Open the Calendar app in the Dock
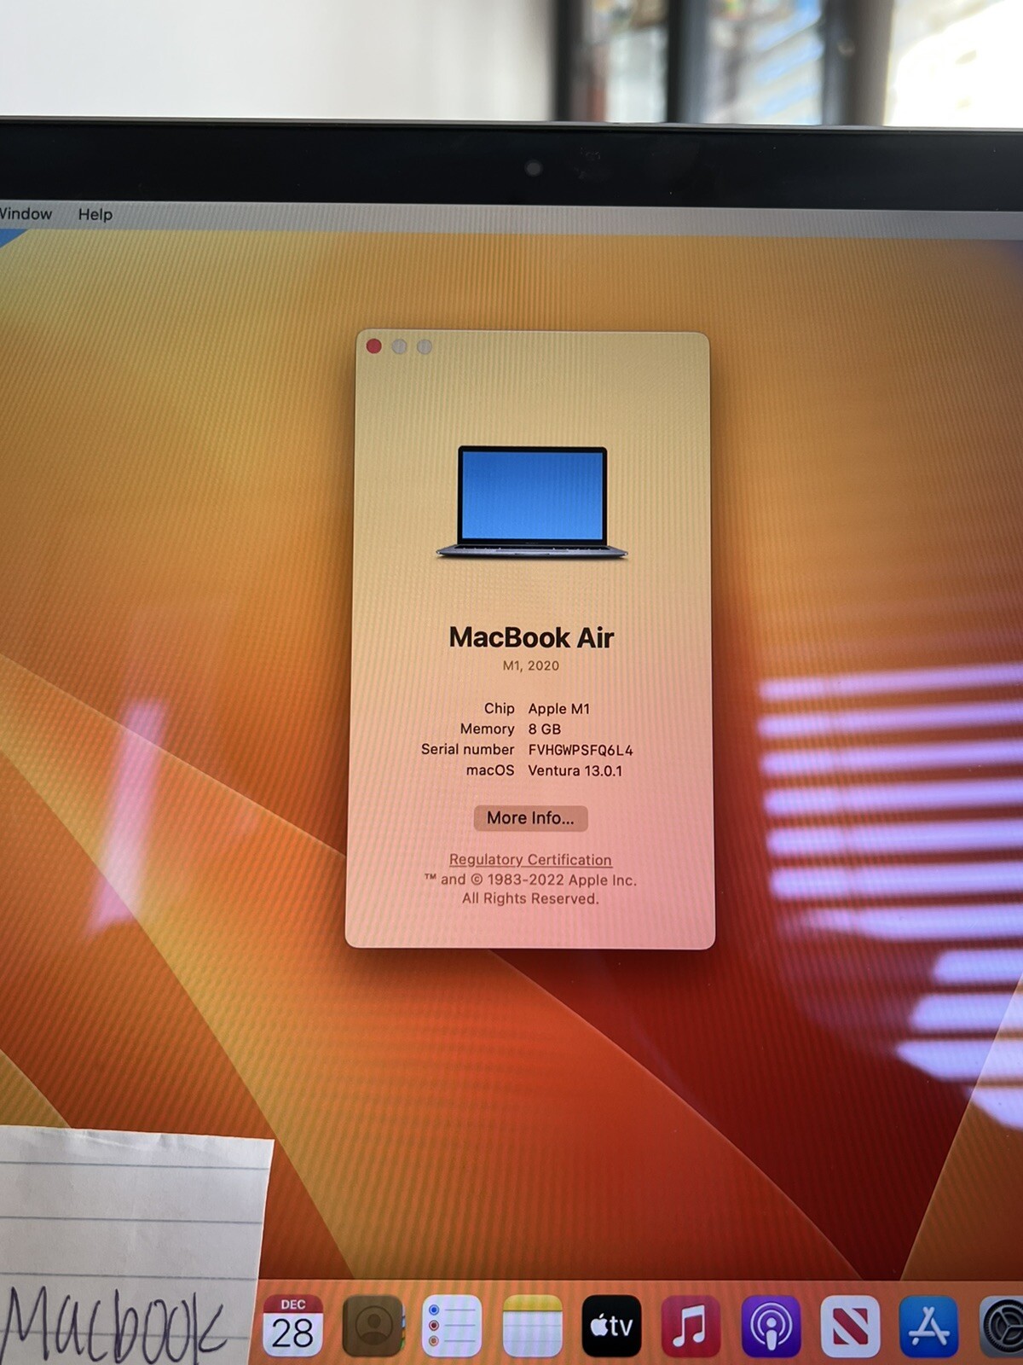Viewport: 1023px width, 1365px height. tap(292, 1326)
